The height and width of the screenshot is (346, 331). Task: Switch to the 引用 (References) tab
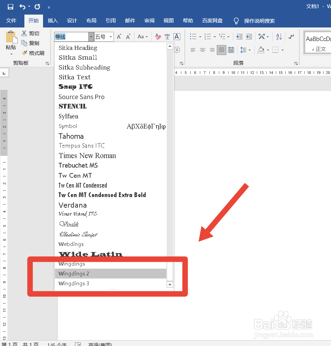pyautogui.click(x=111, y=21)
